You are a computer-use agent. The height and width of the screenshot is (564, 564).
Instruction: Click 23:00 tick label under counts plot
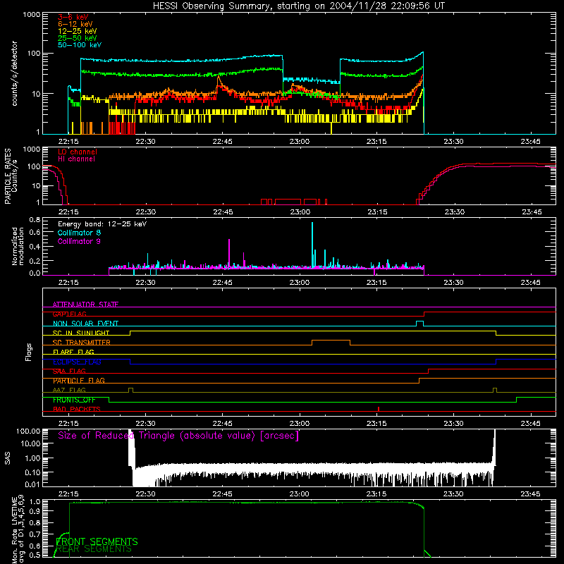[x=299, y=142]
